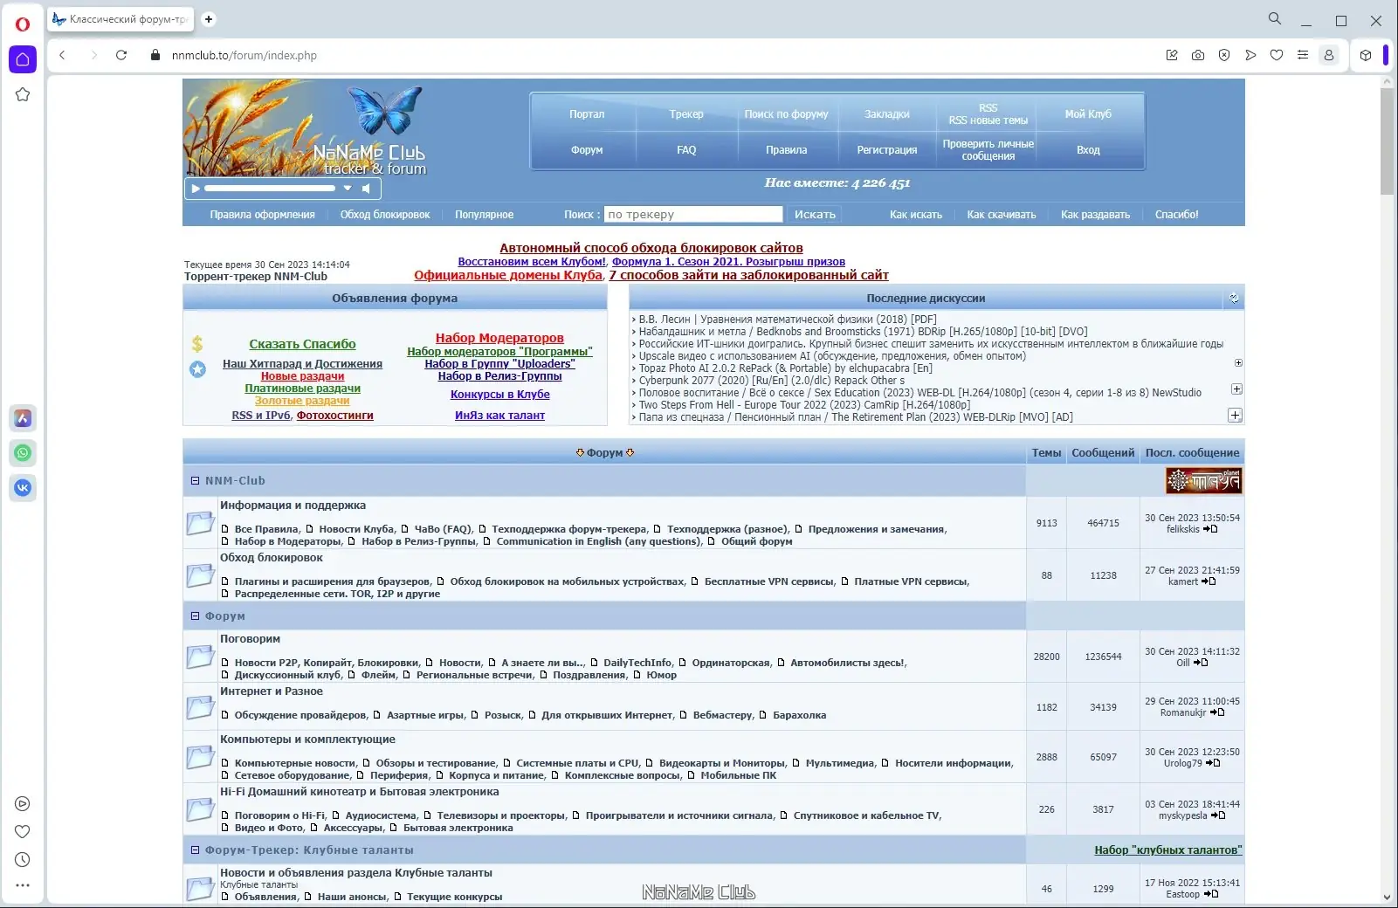Viewport: 1398px width, 908px height.
Task: Open Easy setup sliders icon
Action: (x=1303, y=55)
